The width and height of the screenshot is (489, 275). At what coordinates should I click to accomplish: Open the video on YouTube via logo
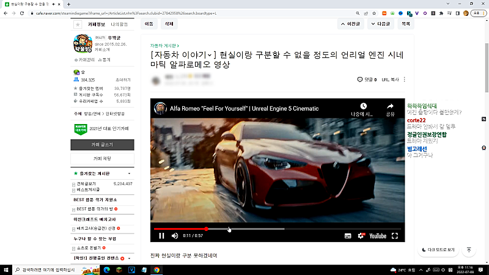(377, 236)
